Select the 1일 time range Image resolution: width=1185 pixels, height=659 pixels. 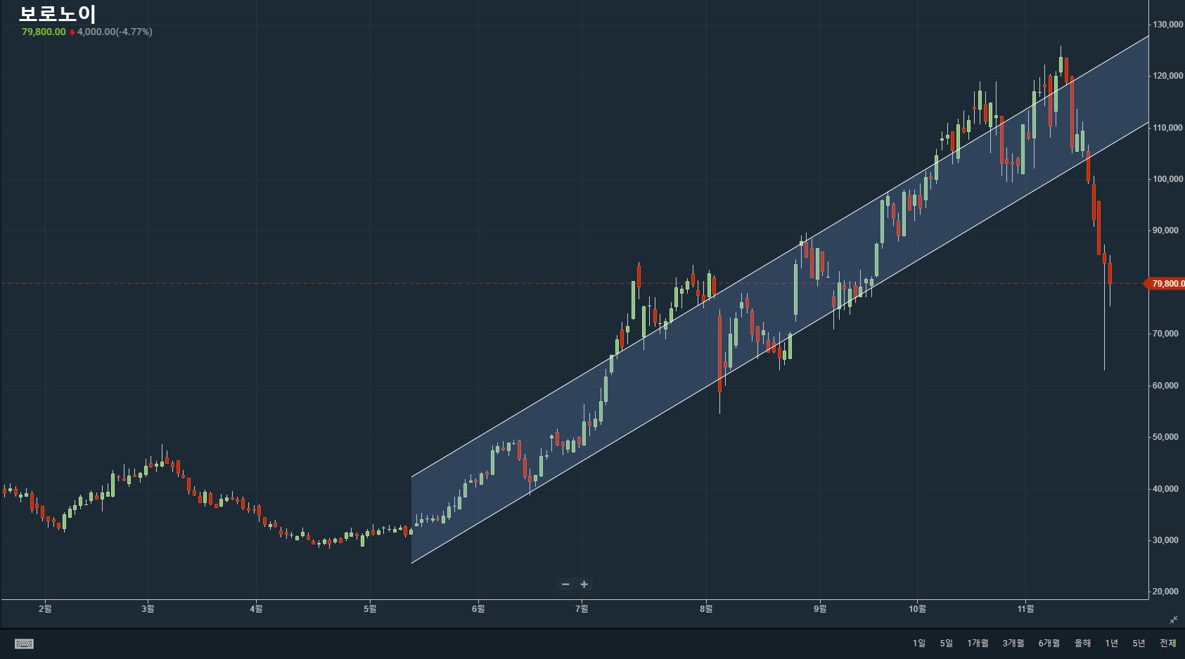pyautogui.click(x=918, y=644)
